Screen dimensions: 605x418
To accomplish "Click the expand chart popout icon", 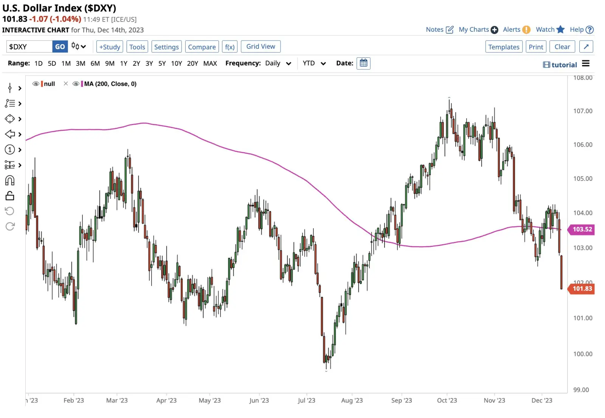I will point(586,46).
